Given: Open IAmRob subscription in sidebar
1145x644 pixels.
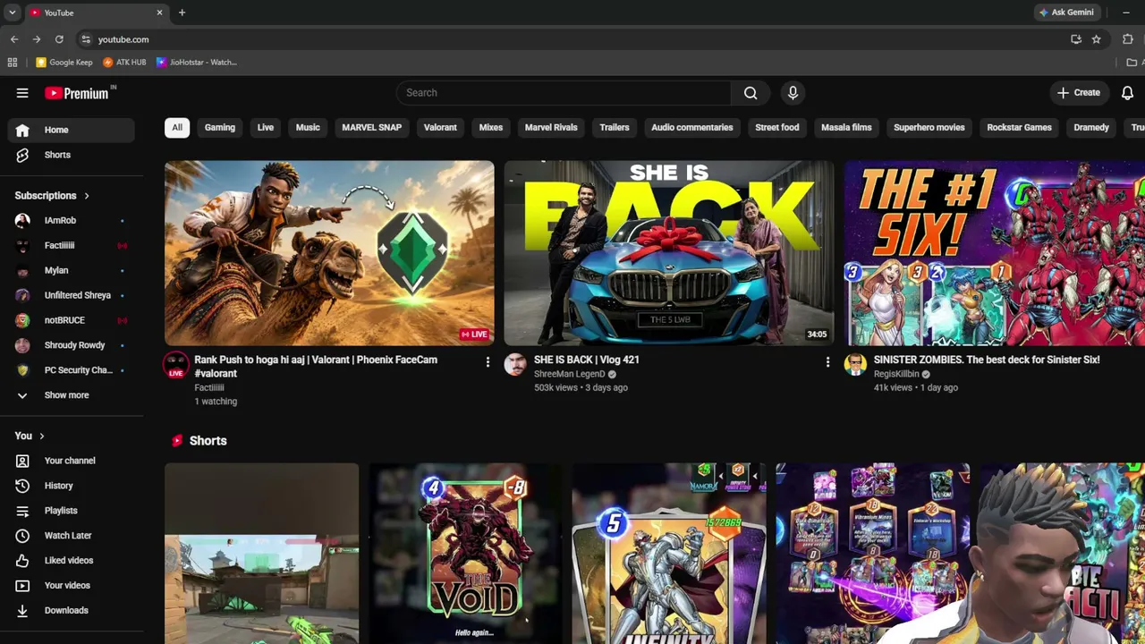Looking at the screenshot, I should (72, 221).
